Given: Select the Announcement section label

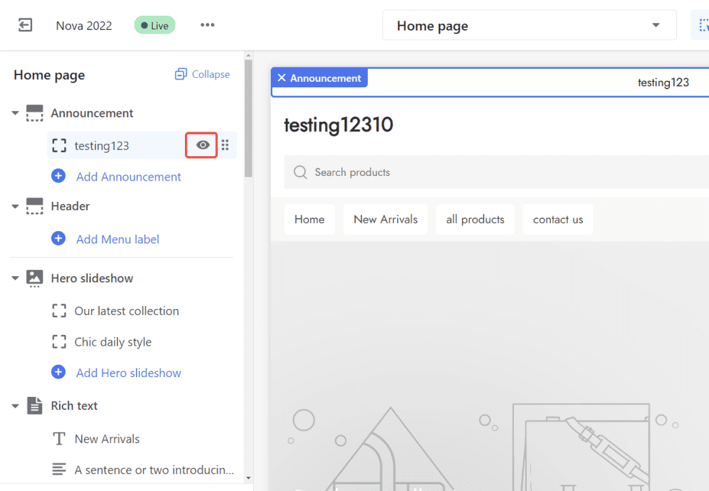Looking at the screenshot, I should [x=92, y=113].
